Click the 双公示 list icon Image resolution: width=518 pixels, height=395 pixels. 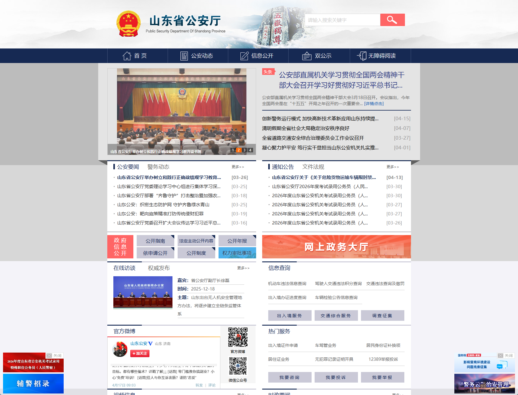[x=306, y=56]
